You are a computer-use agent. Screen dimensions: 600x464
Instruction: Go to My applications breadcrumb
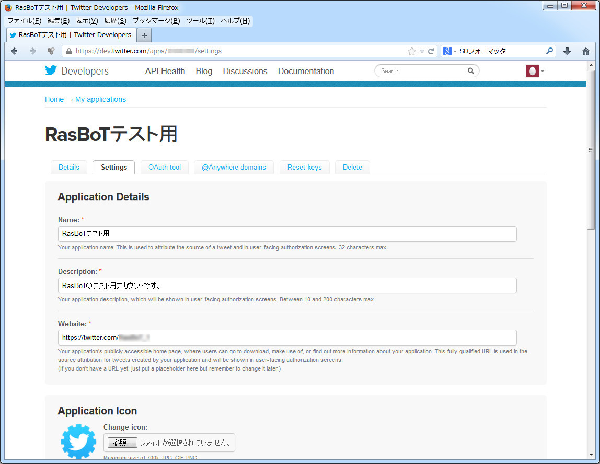pos(101,99)
